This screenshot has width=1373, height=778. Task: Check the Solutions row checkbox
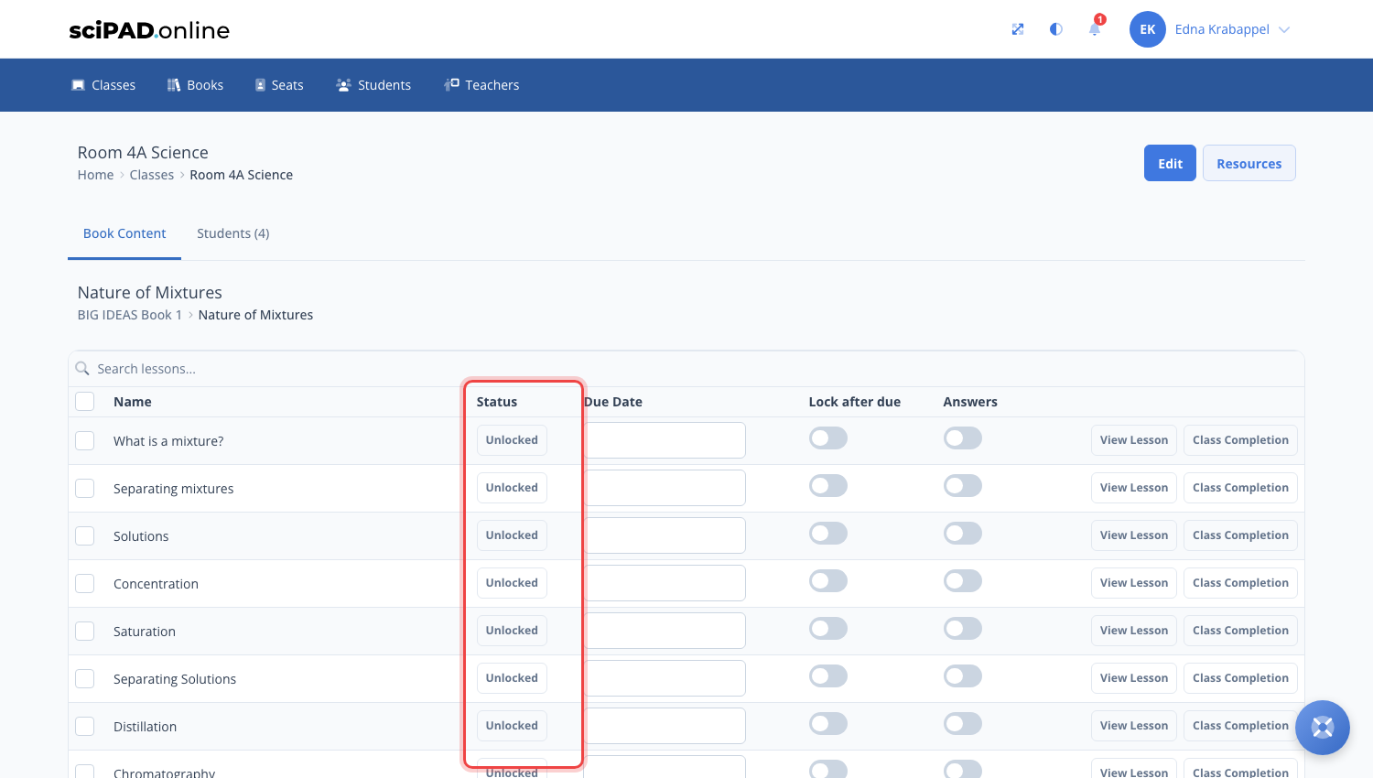coord(85,535)
